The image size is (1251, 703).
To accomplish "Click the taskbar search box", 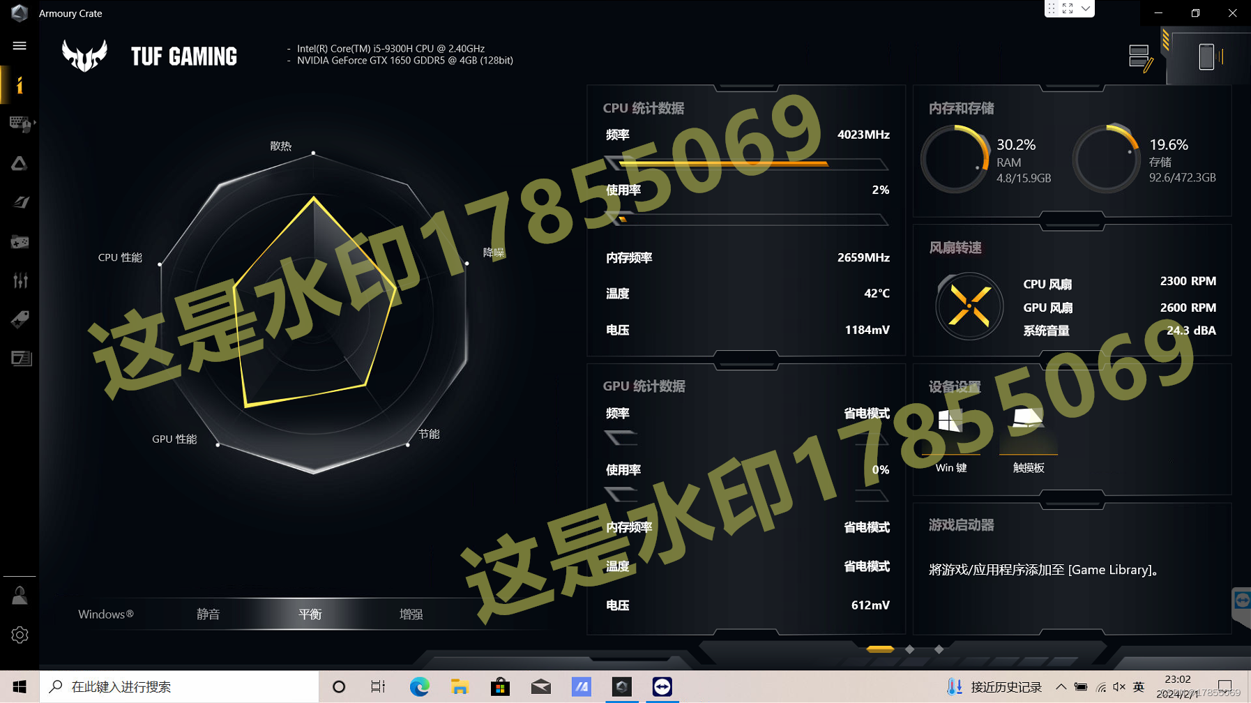I will tap(179, 687).
